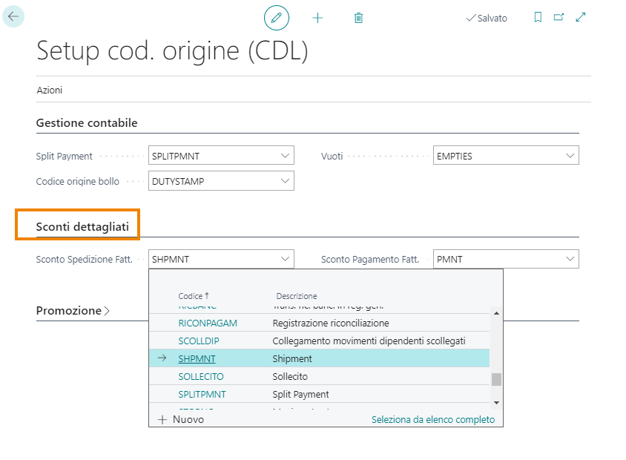Expand page to full screen icon

pyautogui.click(x=580, y=18)
